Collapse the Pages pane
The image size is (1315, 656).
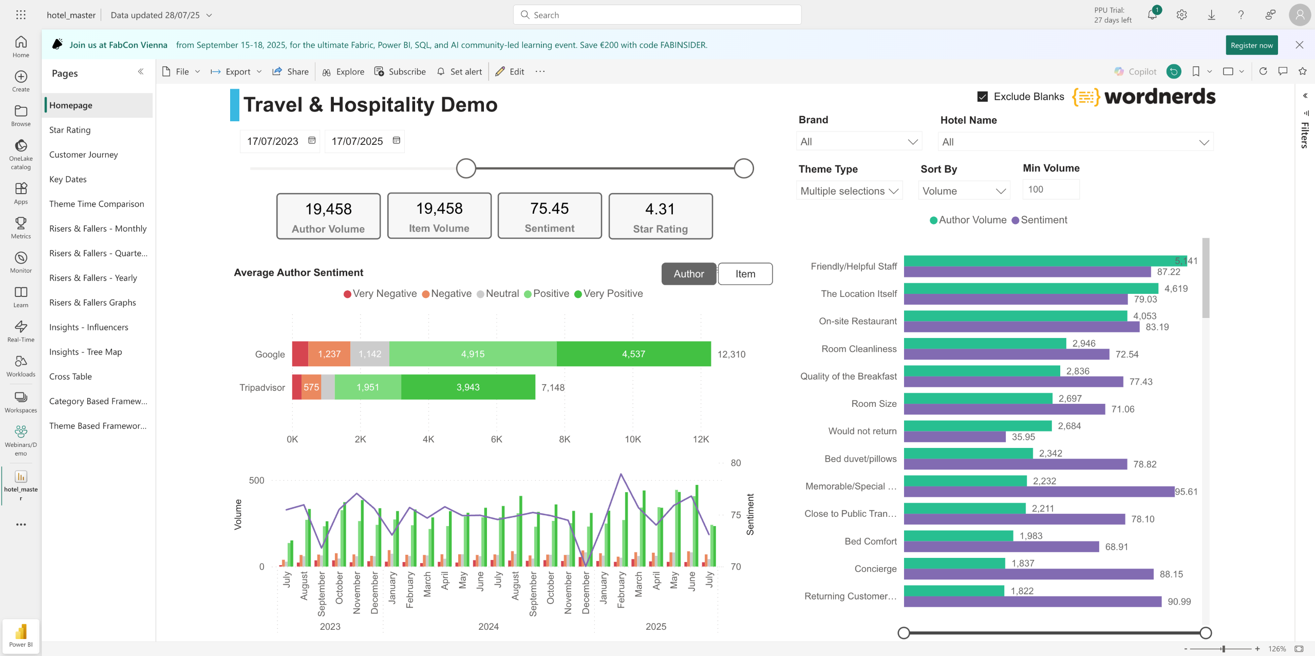(x=140, y=72)
